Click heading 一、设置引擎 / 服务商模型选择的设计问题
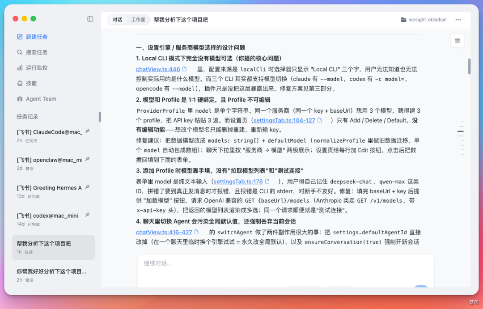 tap(191, 47)
